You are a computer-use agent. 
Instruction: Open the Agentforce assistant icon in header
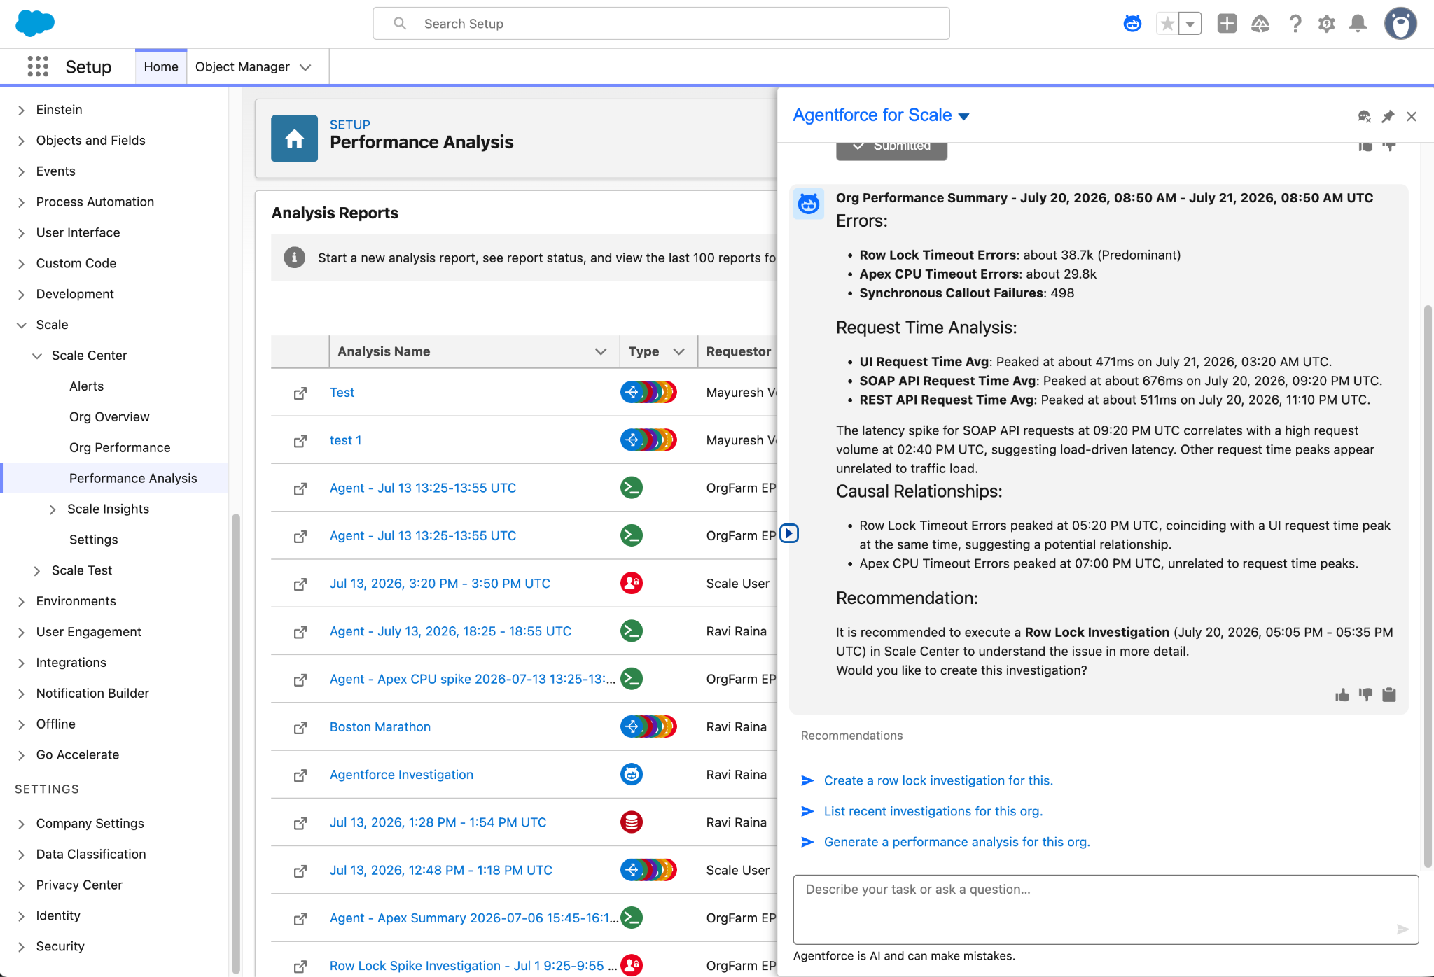(x=1132, y=24)
